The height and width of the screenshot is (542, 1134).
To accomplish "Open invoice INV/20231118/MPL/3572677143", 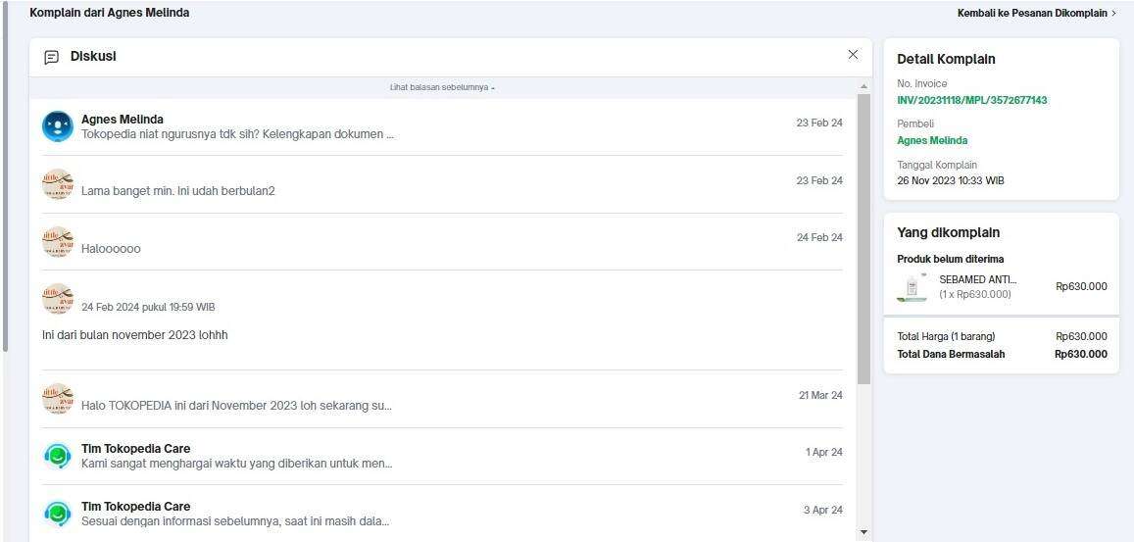I will point(972,100).
